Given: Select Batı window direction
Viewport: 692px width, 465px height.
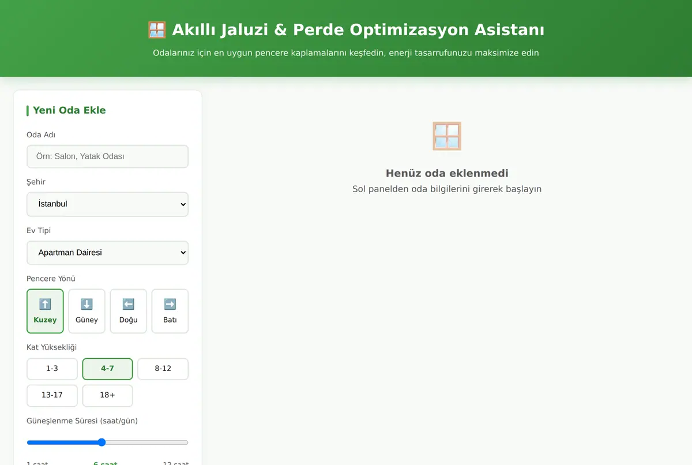Looking at the screenshot, I should 170,311.
